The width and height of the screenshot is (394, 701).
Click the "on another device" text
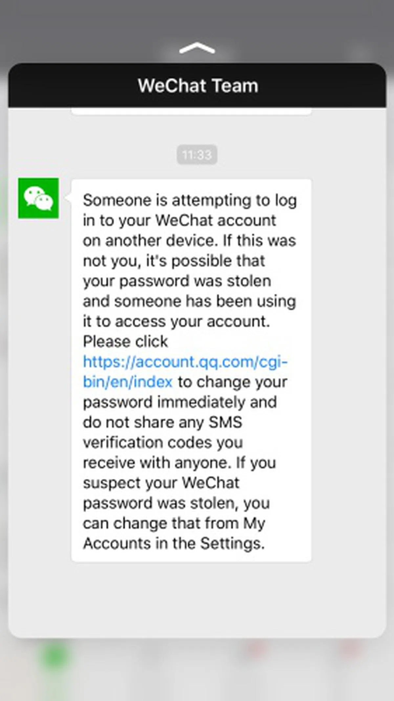tap(150, 241)
